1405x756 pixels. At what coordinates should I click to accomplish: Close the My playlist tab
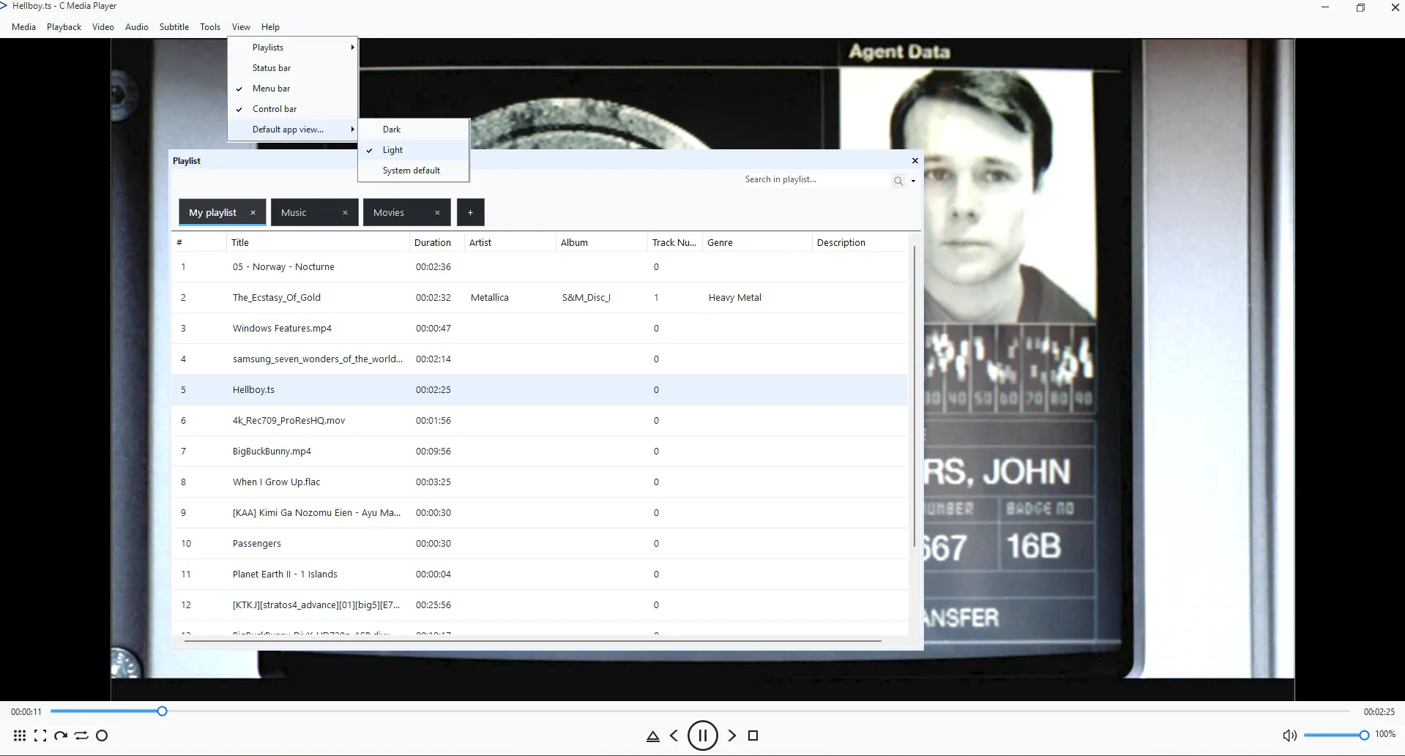(253, 213)
